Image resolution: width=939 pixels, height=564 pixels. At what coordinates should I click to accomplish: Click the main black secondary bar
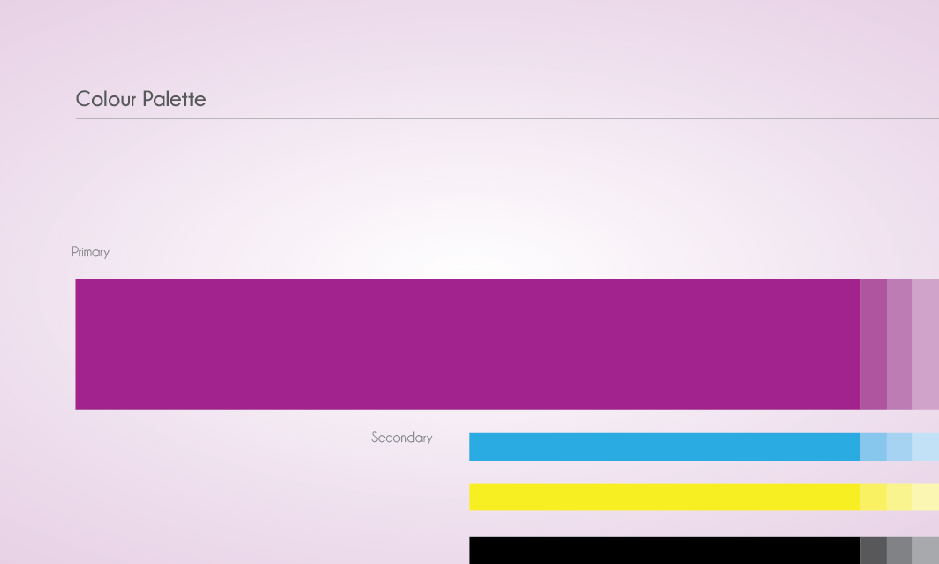pos(665,550)
